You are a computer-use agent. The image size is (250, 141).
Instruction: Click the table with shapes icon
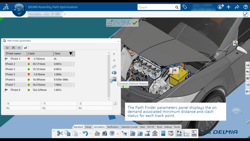pos(171,133)
